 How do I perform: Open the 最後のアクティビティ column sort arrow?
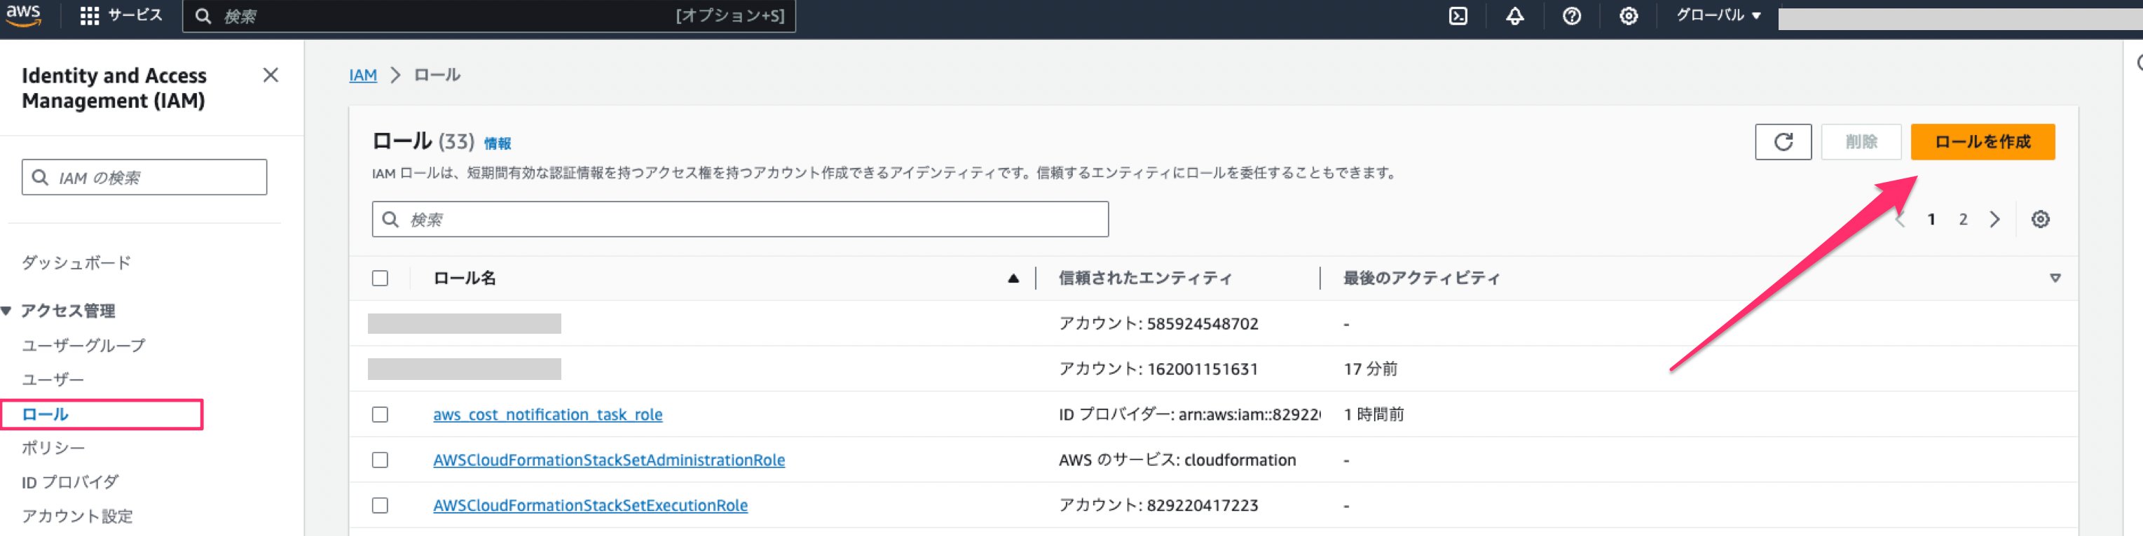2055,278
